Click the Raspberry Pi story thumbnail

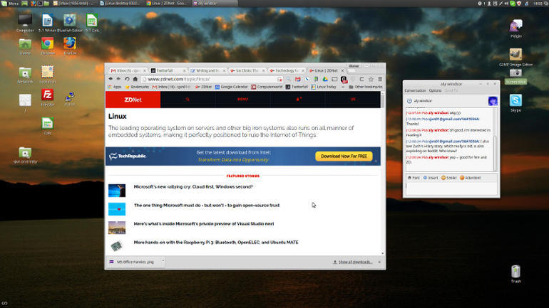click(x=117, y=246)
